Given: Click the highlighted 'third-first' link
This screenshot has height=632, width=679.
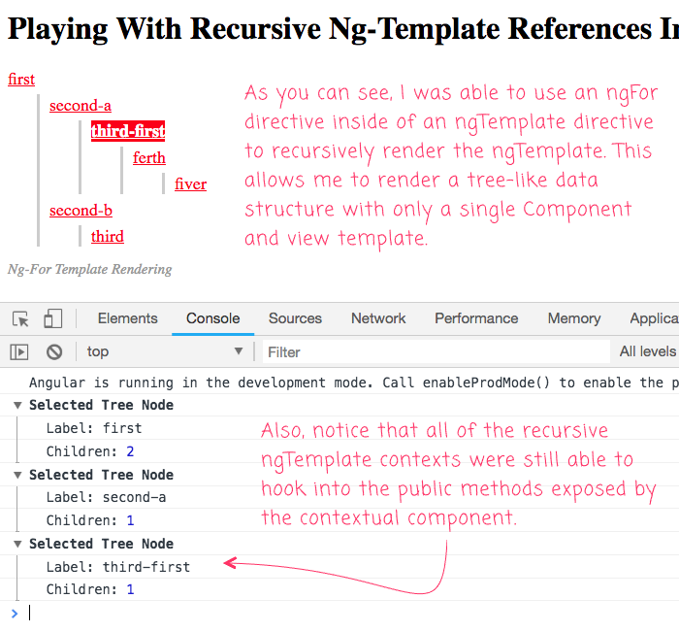Looking at the screenshot, I should pyautogui.click(x=128, y=131).
